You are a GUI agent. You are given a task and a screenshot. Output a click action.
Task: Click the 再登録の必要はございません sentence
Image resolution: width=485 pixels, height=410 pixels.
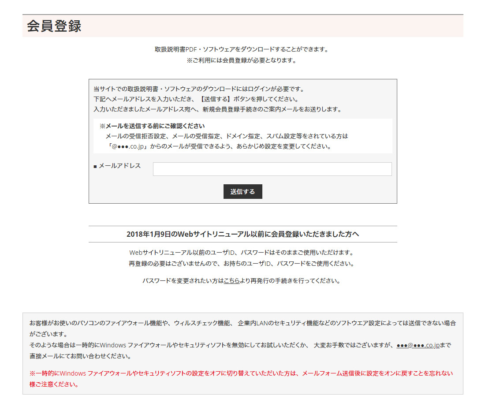coord(242,264)
